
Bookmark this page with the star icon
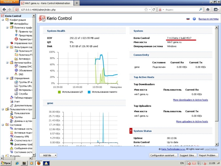tap(146, 10)
